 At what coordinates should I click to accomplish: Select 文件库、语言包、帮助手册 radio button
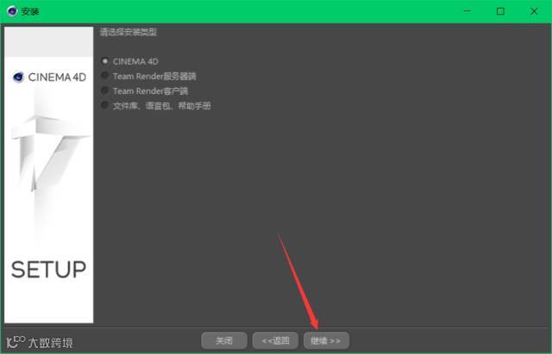point(105,105)
